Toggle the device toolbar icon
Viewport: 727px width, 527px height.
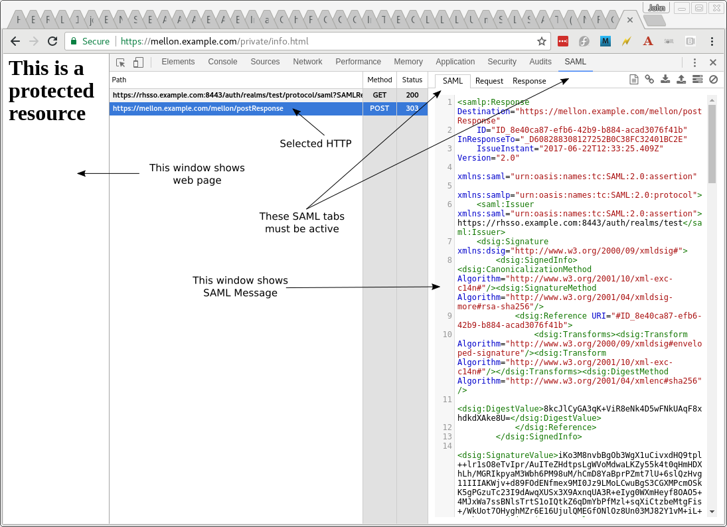pos(138,62)
